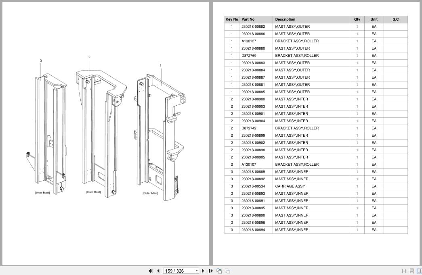Click the [Inner Mast] diagram label
The width and height of the screenshot is (422, 275).
coord(42,193)
